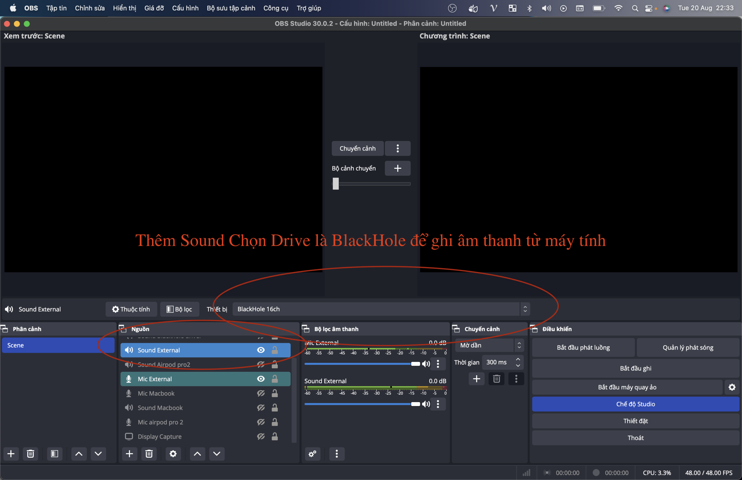Toggle Chế độ Studio button

[x=636, y=404]
